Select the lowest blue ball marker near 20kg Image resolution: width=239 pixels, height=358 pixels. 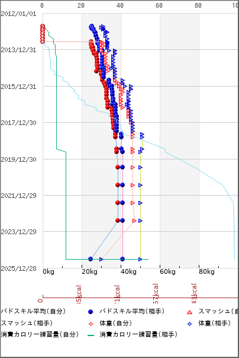pos(91,259)
